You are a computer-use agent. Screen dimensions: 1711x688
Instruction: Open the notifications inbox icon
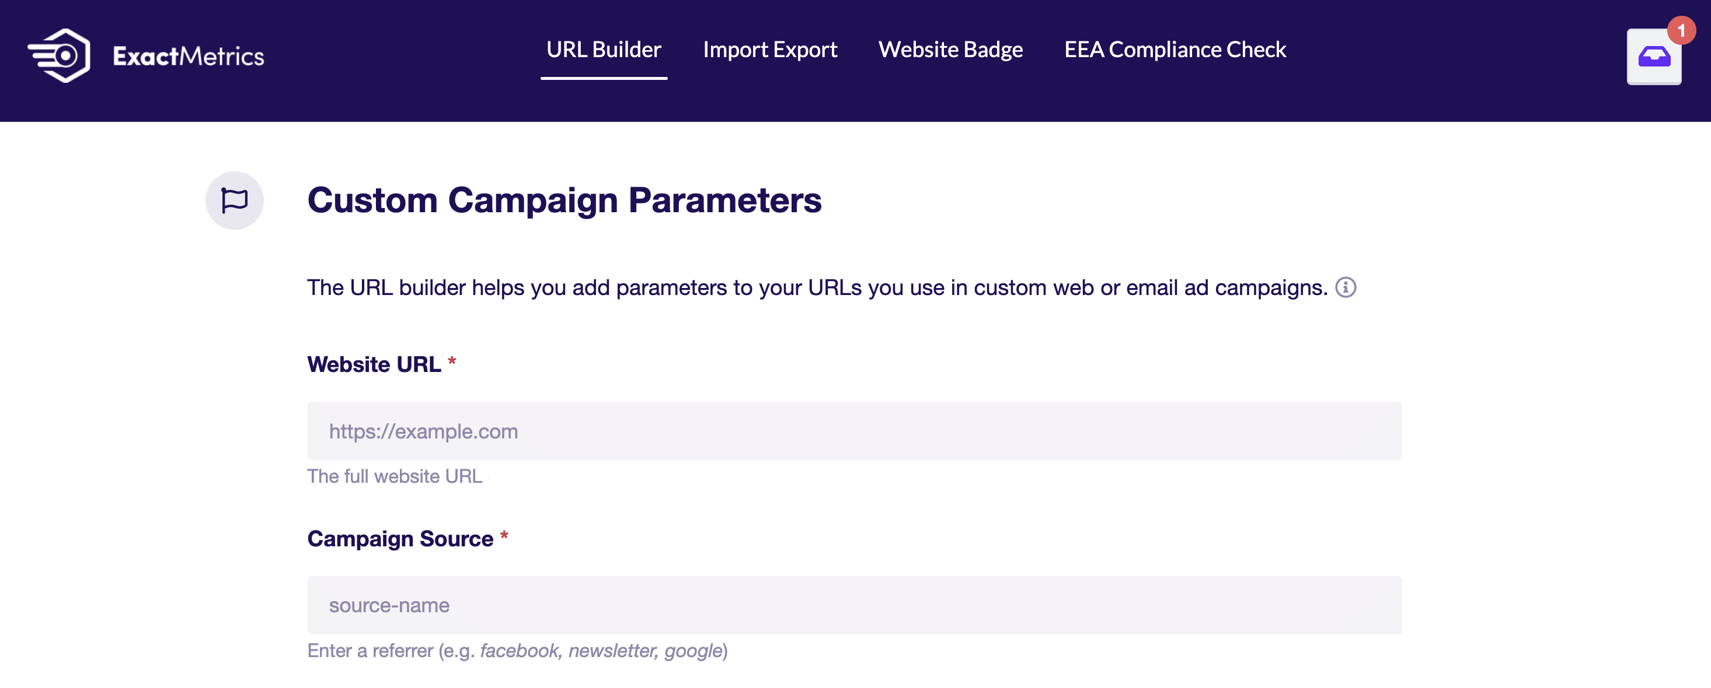[x=1654, y=57]
